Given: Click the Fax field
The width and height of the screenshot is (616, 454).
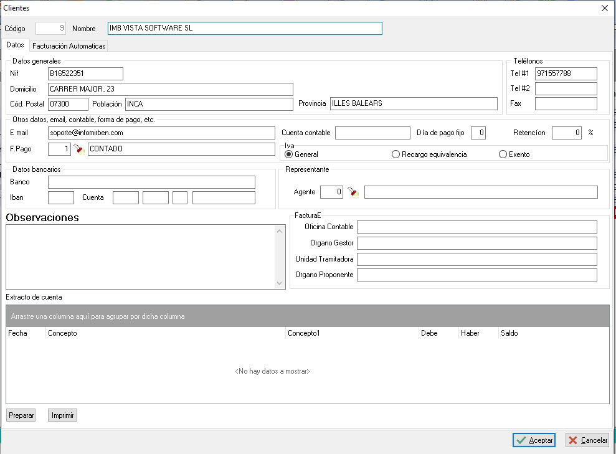Looking at the screenshot, I should [566, 103].
